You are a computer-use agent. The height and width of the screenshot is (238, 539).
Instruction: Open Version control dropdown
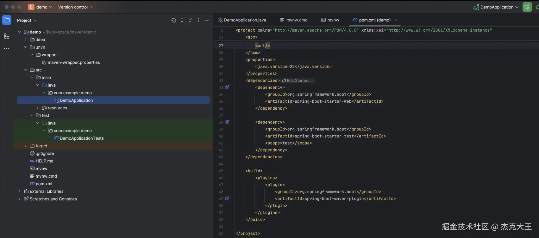click(76, 7)
